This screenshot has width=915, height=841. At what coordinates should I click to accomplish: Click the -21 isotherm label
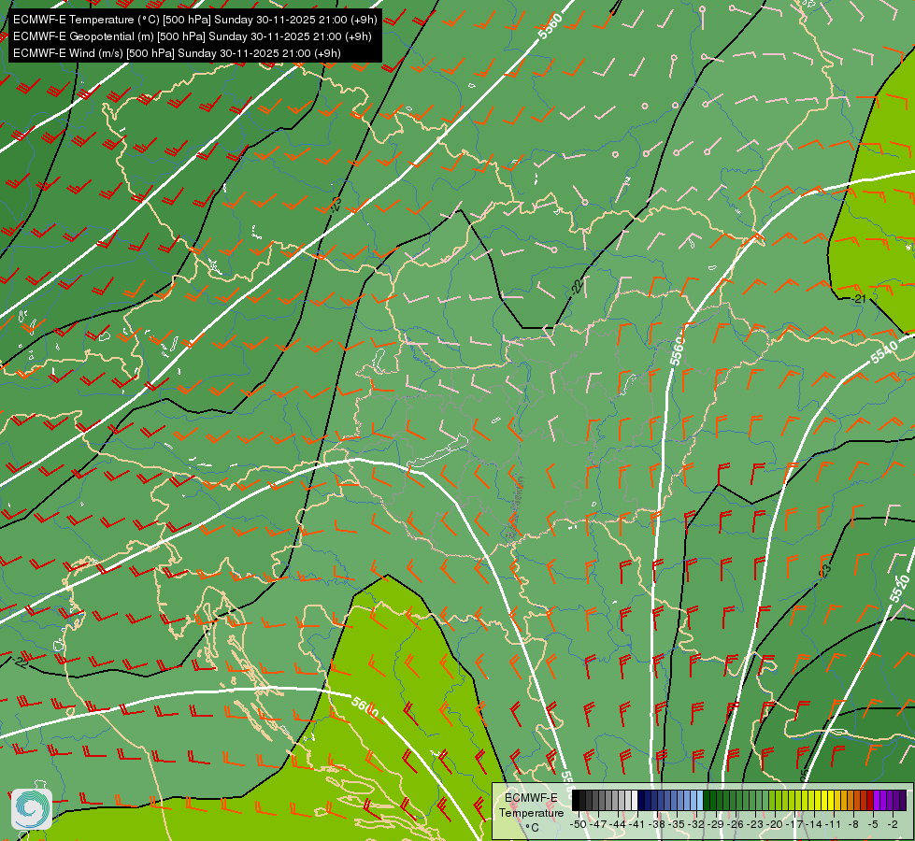858,299
